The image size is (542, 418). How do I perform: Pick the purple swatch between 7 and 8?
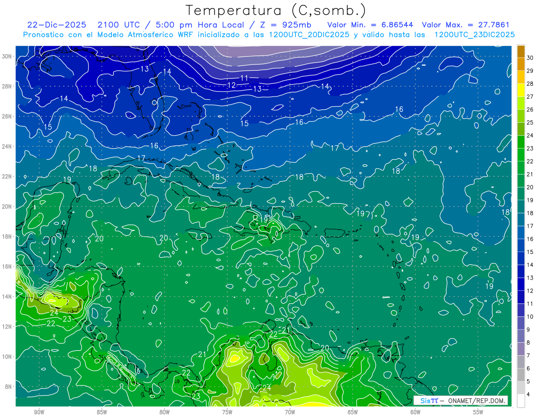[x=521, y=349]
